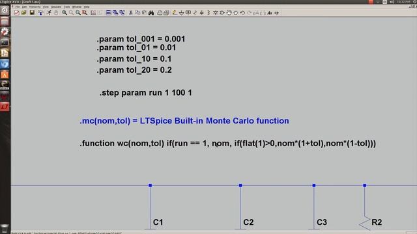Open Ubuntu dash from launcher
417x234 pixels.
tap(5, 10)
